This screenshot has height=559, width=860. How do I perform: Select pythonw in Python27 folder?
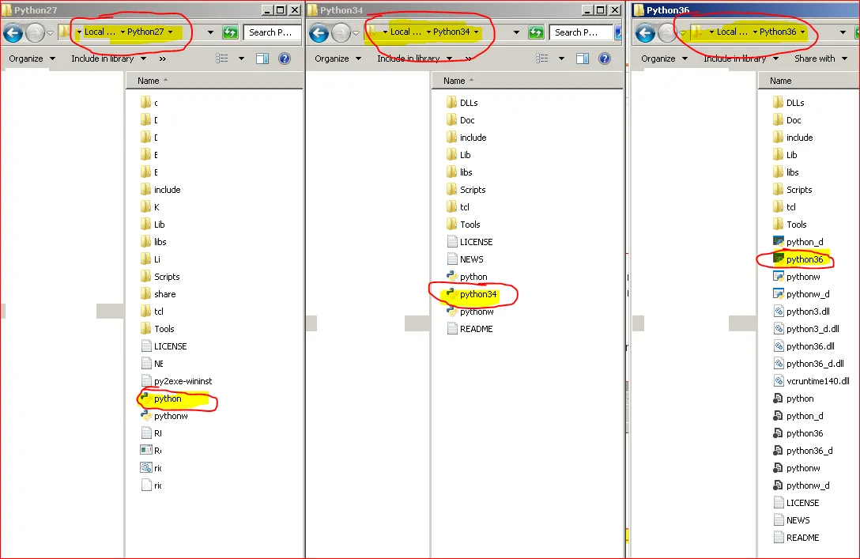point(164,416)
